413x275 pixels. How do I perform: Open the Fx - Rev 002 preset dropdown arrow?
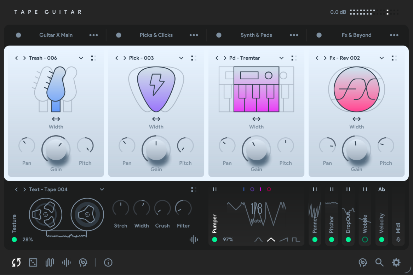tap(382, 58)
